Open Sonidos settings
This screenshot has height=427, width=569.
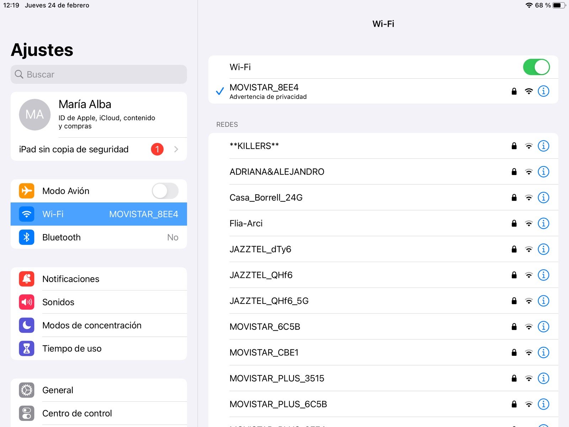tap(99, 302)
